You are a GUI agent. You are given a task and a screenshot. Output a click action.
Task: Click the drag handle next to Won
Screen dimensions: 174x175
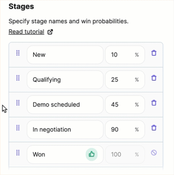point(18,153)
